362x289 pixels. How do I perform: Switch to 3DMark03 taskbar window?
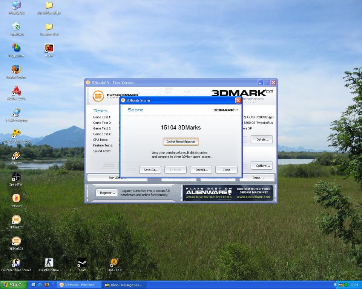79,285
